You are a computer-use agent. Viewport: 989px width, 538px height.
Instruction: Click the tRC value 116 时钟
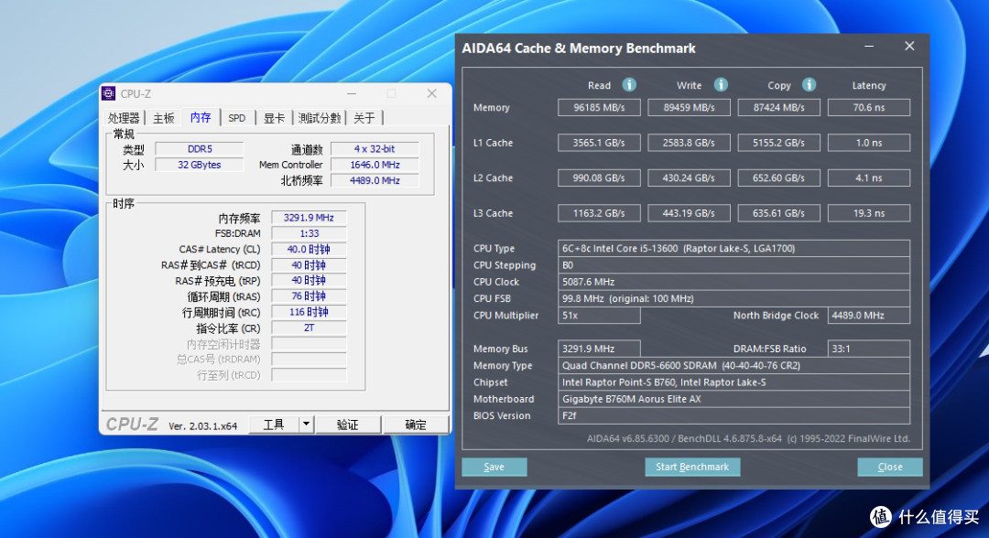tap(310, 313)
